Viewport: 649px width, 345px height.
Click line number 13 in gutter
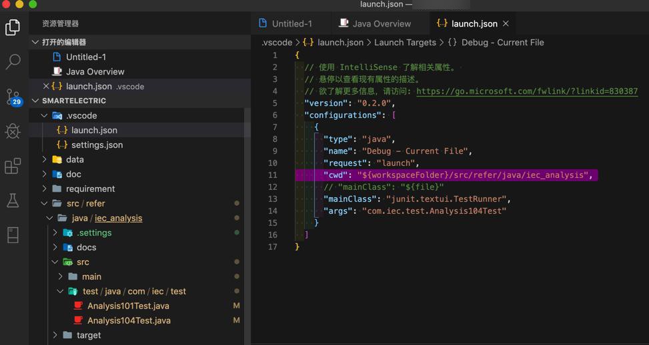tap(273, 199)
